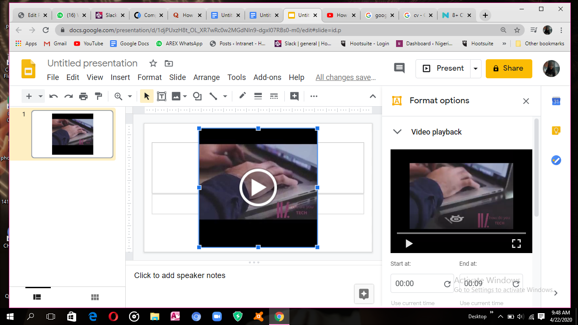Open the new slide layout dropdown

pyautogui.click(x=41, y=96)
